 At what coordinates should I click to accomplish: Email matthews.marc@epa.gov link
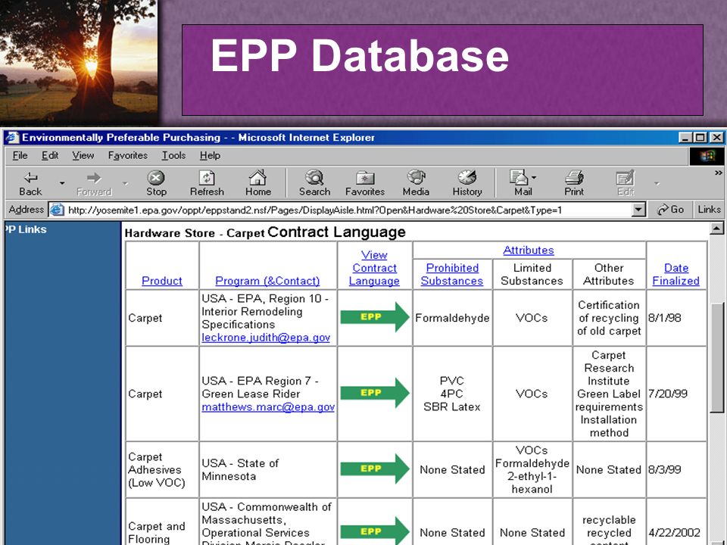(268, 407)
